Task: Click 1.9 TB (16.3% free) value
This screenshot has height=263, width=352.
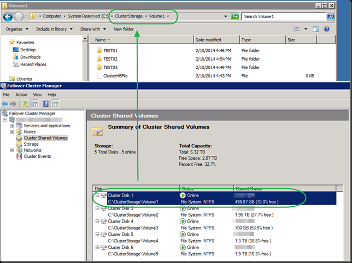Action: (253, 254)
